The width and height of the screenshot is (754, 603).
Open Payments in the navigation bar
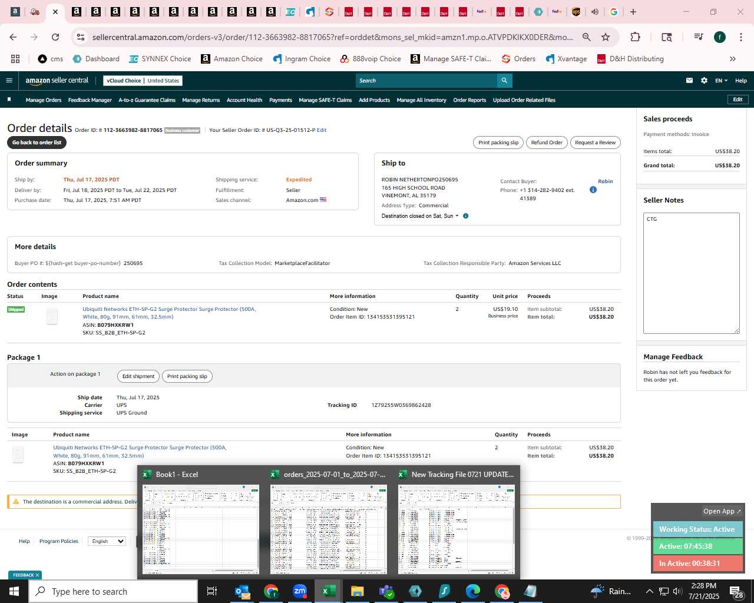click(280, 100)
